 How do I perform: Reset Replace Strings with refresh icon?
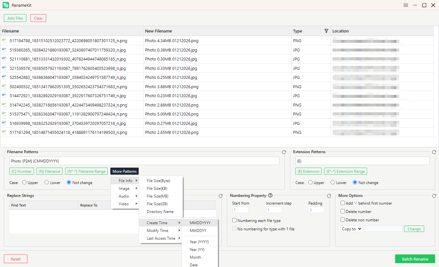pos(221,196)
